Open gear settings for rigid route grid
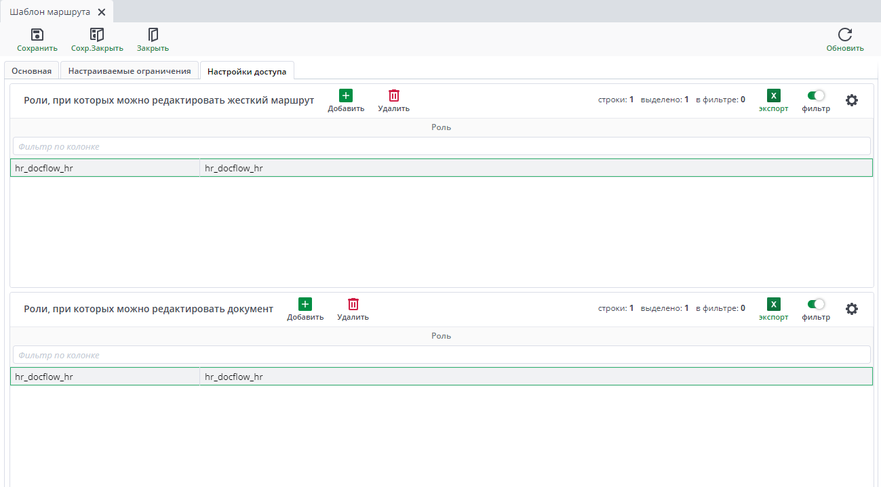The height and width of the screenshot is (487, 881). (851, 100)
